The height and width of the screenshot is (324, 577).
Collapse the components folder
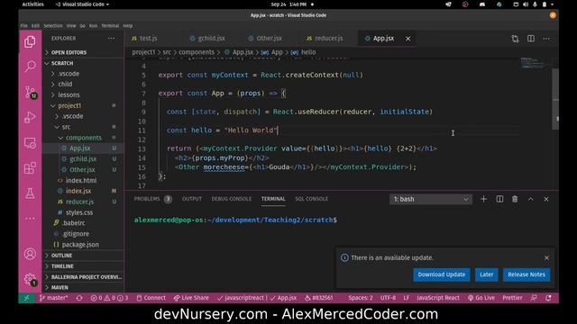[84, 138]
